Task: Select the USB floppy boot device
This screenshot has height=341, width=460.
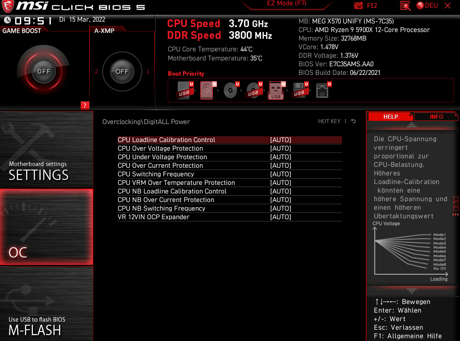Action: (x=300, y=90)
